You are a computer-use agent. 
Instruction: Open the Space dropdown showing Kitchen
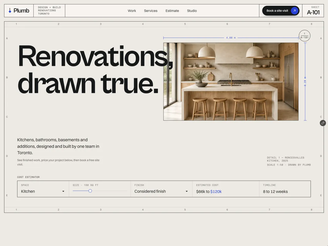click(43, 191)
